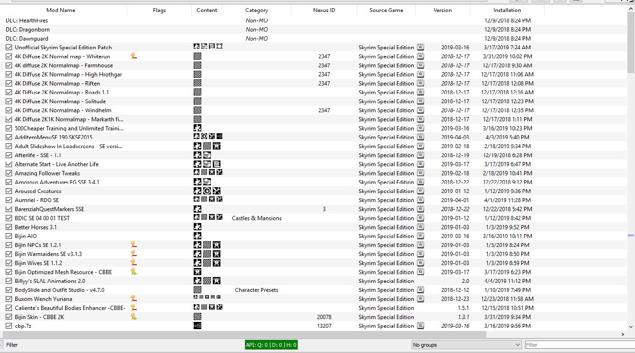Viewport: 635px width, 353px height.
Task: Sort by the Installation column header
Action: point(507,10)
